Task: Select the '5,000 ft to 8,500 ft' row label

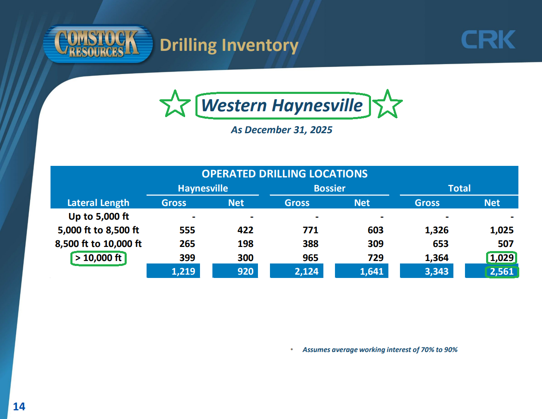Action: [x=99, y=230]
